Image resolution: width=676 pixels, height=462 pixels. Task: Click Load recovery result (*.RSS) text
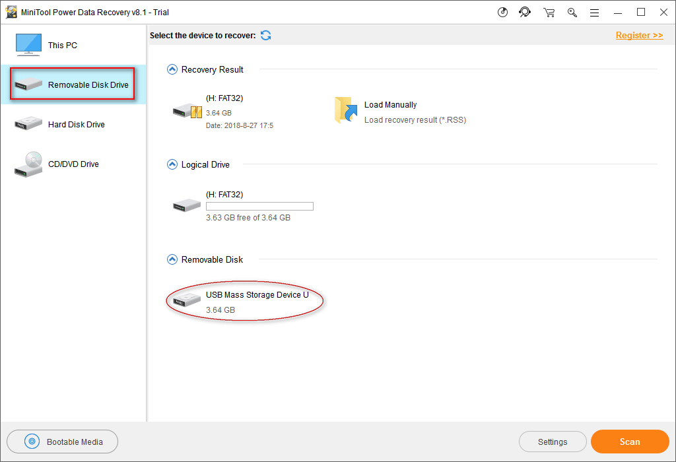coord(415,120)
